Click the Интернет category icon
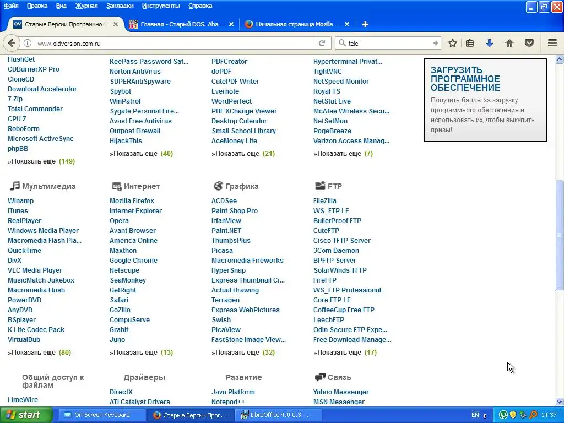Screen dimensions: 564x423 117,186
